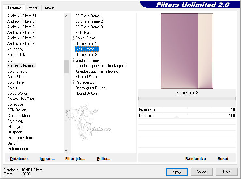Viewport: 241px width, 179px height.
Task: Adjust the Contrast slider
Action: click(187, 116)
